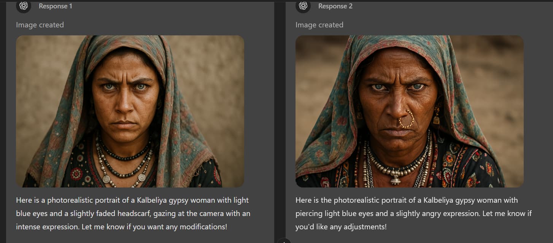Open the Response 1 generated portrait image
The height and width of the screenshot is (243, 553).
130,111
